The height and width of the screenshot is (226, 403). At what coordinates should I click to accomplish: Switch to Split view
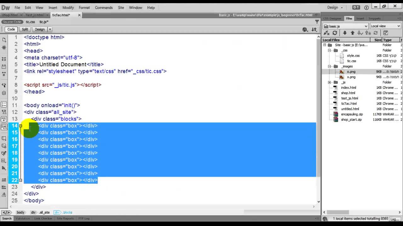pos(25,29)
